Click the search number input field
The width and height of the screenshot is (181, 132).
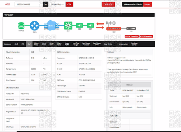click(28, 4)
